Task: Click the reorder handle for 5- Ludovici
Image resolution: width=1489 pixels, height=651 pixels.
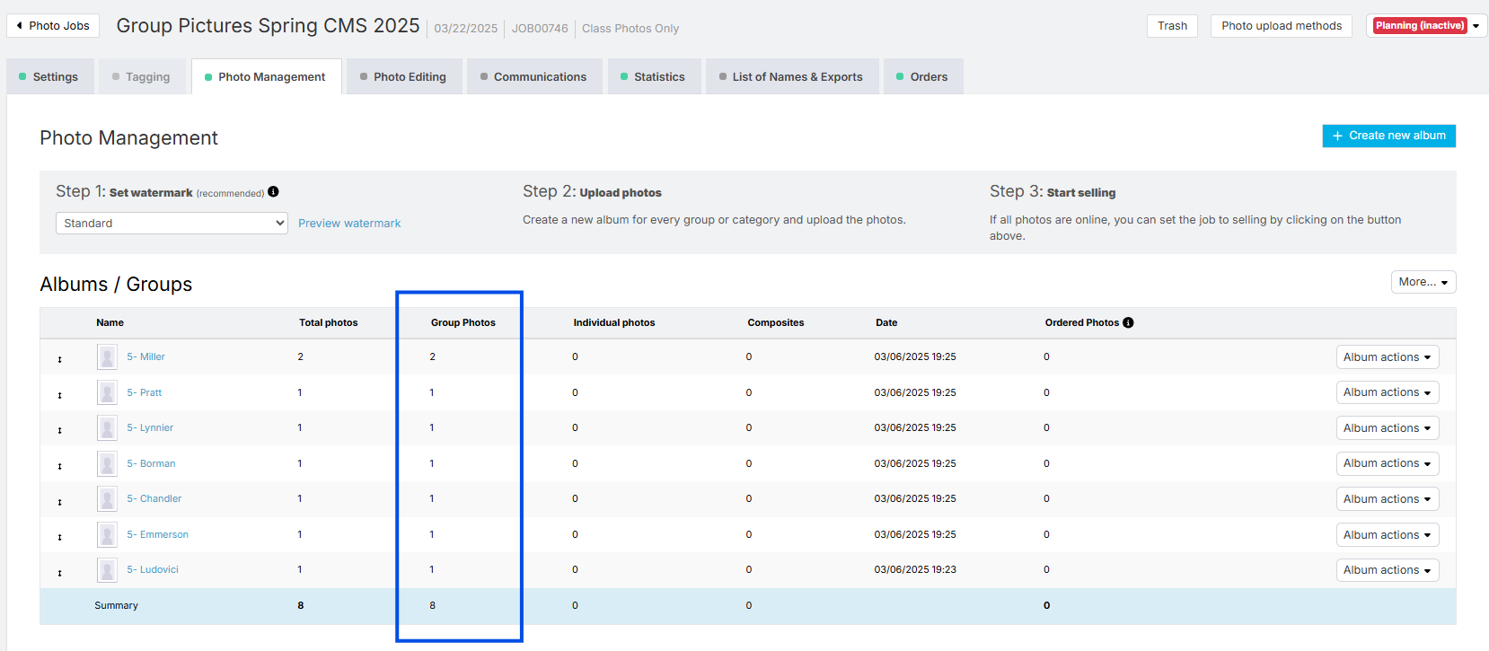Action: click(60, 573)
